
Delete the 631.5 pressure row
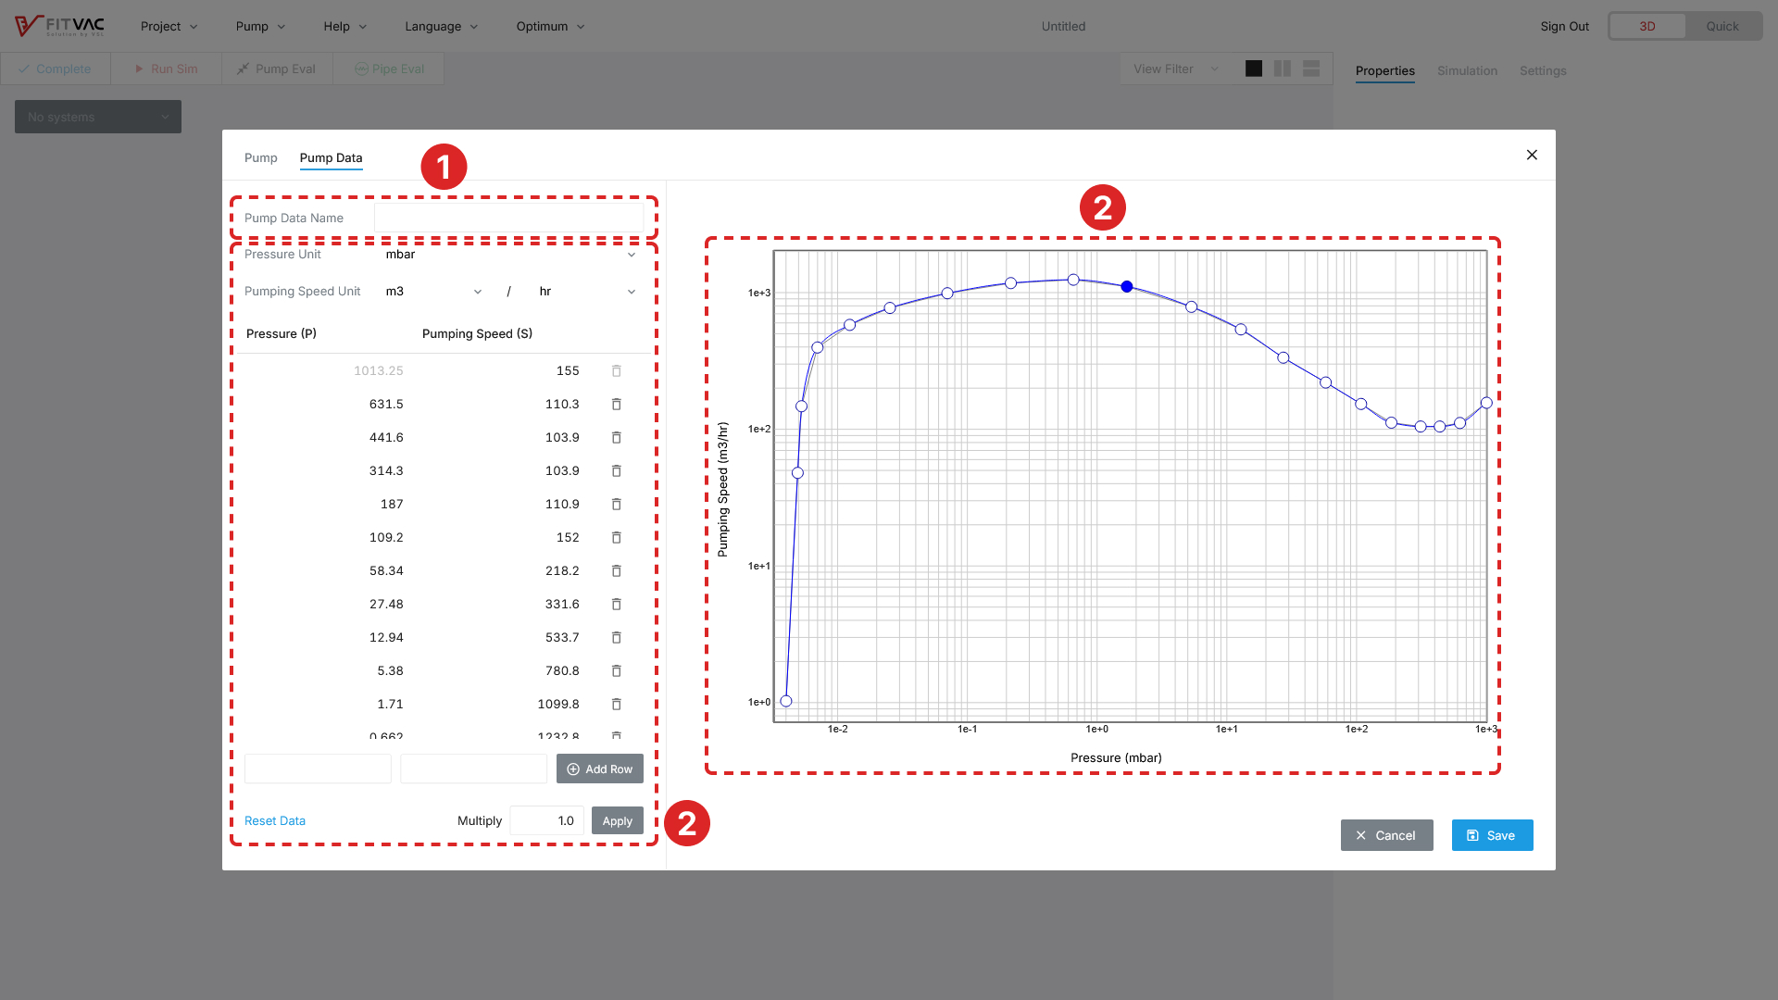(616, 405)
